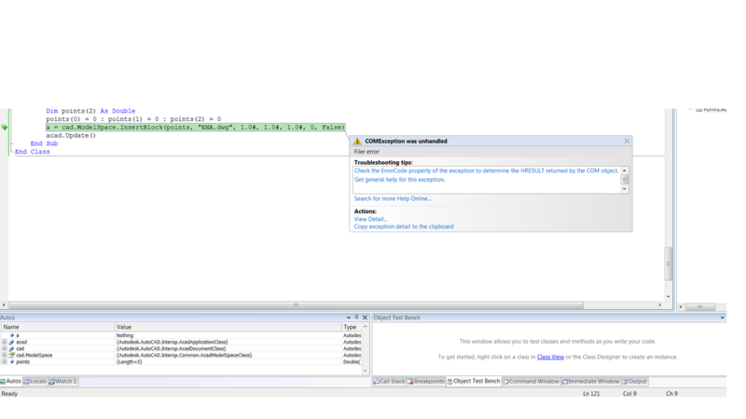Switch to the Command Window tab
Image resolution: width=746 pixels, height=419 pixels.
531,382
